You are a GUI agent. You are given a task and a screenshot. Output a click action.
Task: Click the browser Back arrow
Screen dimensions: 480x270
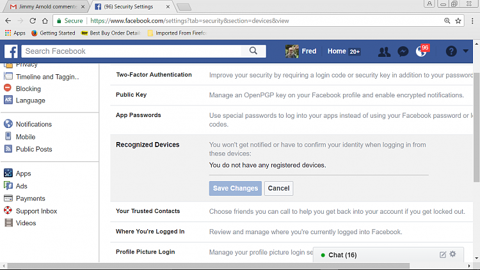[8, 21]
